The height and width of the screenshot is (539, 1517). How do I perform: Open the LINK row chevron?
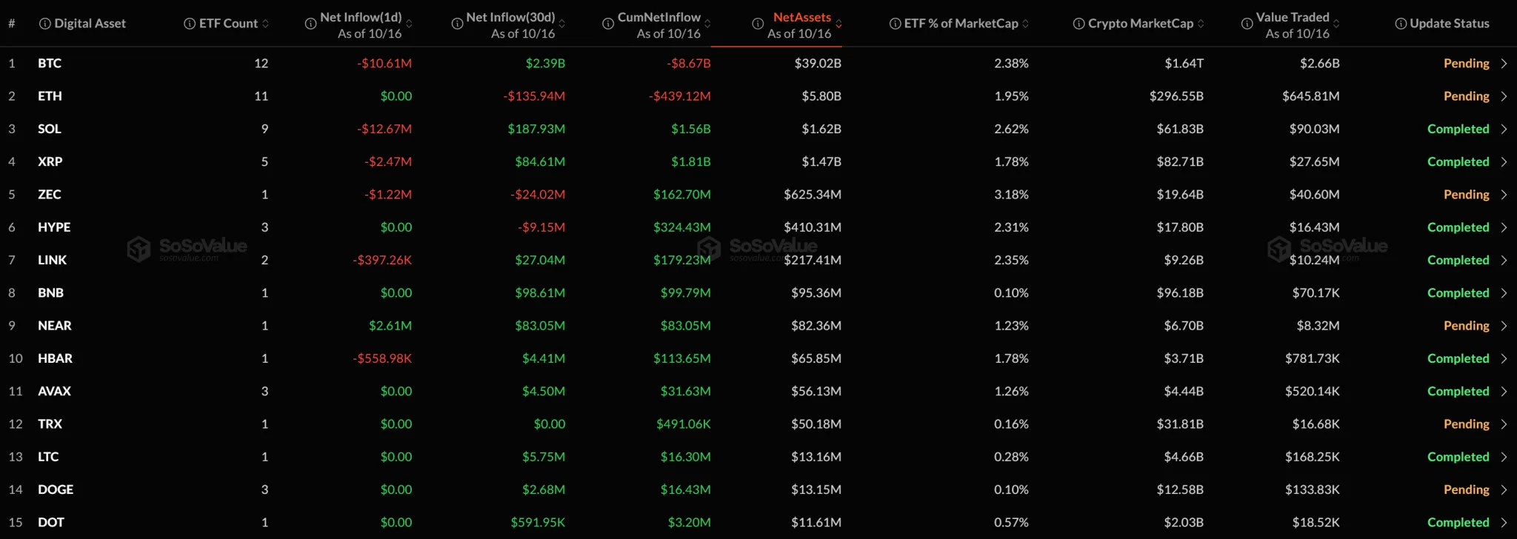1504,260
